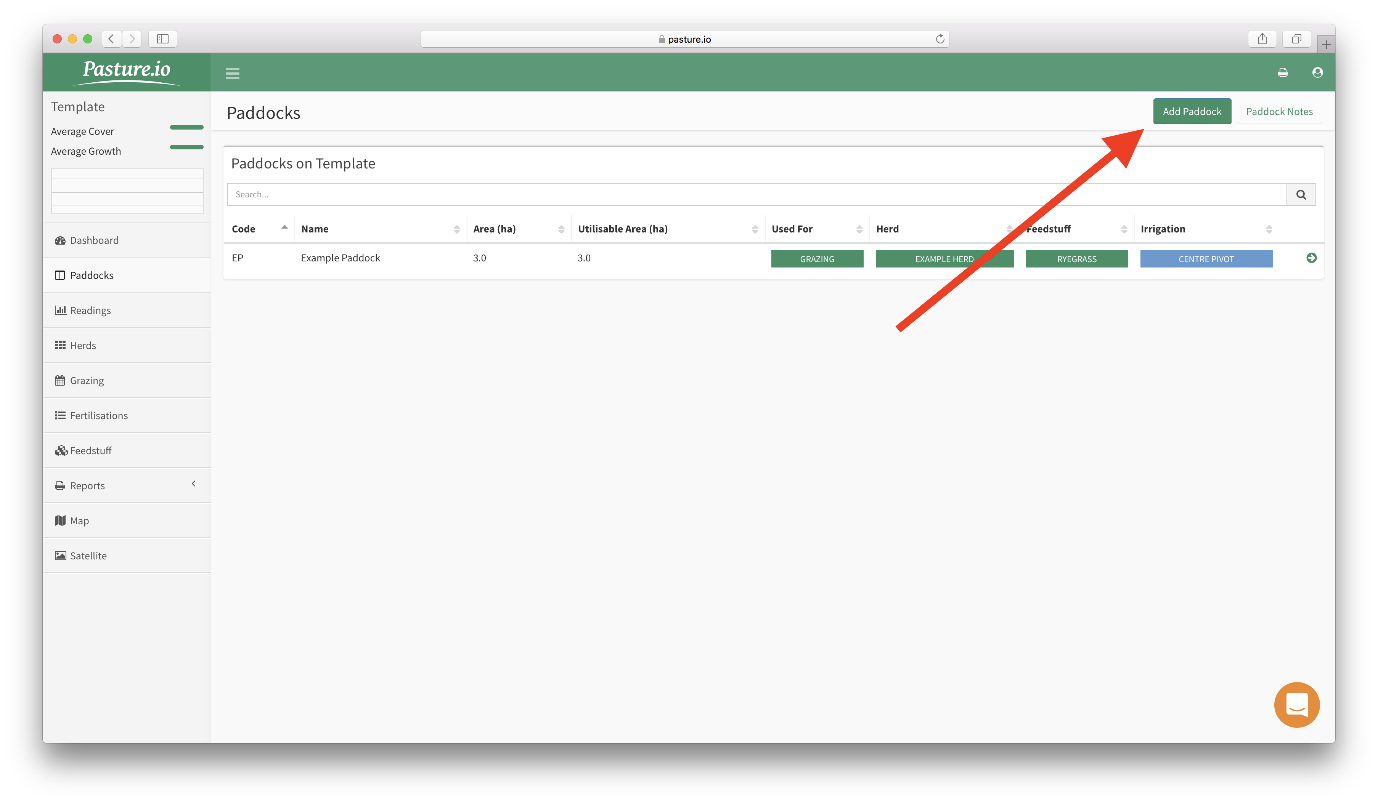This screenshot has height=804, width=1378.
Task: Sort table by Name column
Action: (380, 229)
